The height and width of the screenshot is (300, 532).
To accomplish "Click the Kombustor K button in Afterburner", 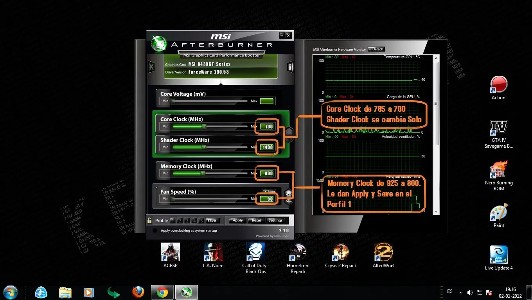I will click(x=151, y=67).
